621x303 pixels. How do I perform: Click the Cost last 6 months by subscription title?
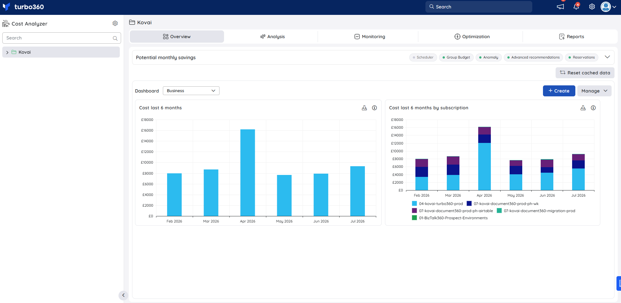(x=429, y=108)
